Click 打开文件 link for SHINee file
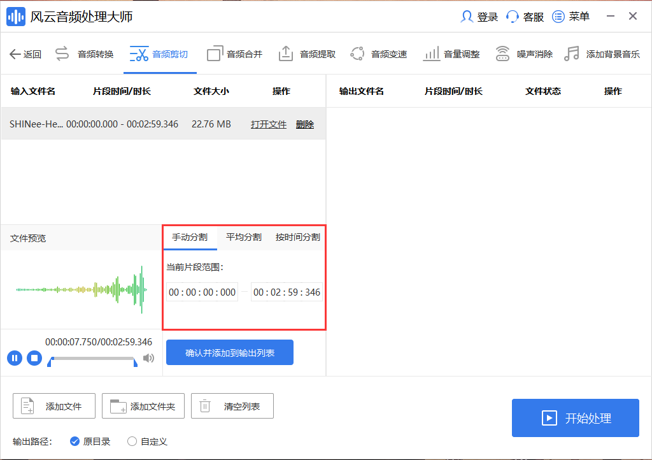Viewport: 652px width, 460px height. (269, 124)
